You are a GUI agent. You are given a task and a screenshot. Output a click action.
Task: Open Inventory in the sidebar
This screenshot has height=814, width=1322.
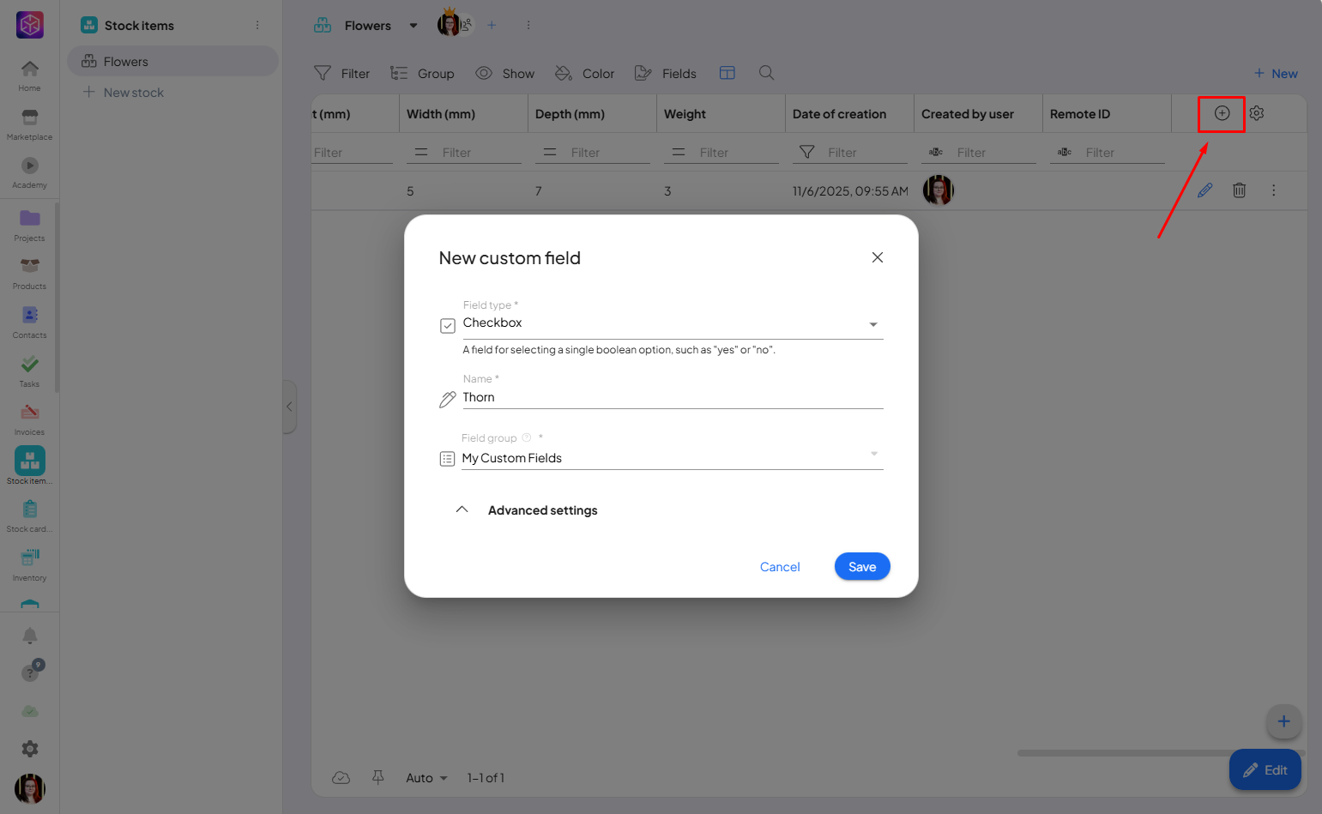coord(29,564)
